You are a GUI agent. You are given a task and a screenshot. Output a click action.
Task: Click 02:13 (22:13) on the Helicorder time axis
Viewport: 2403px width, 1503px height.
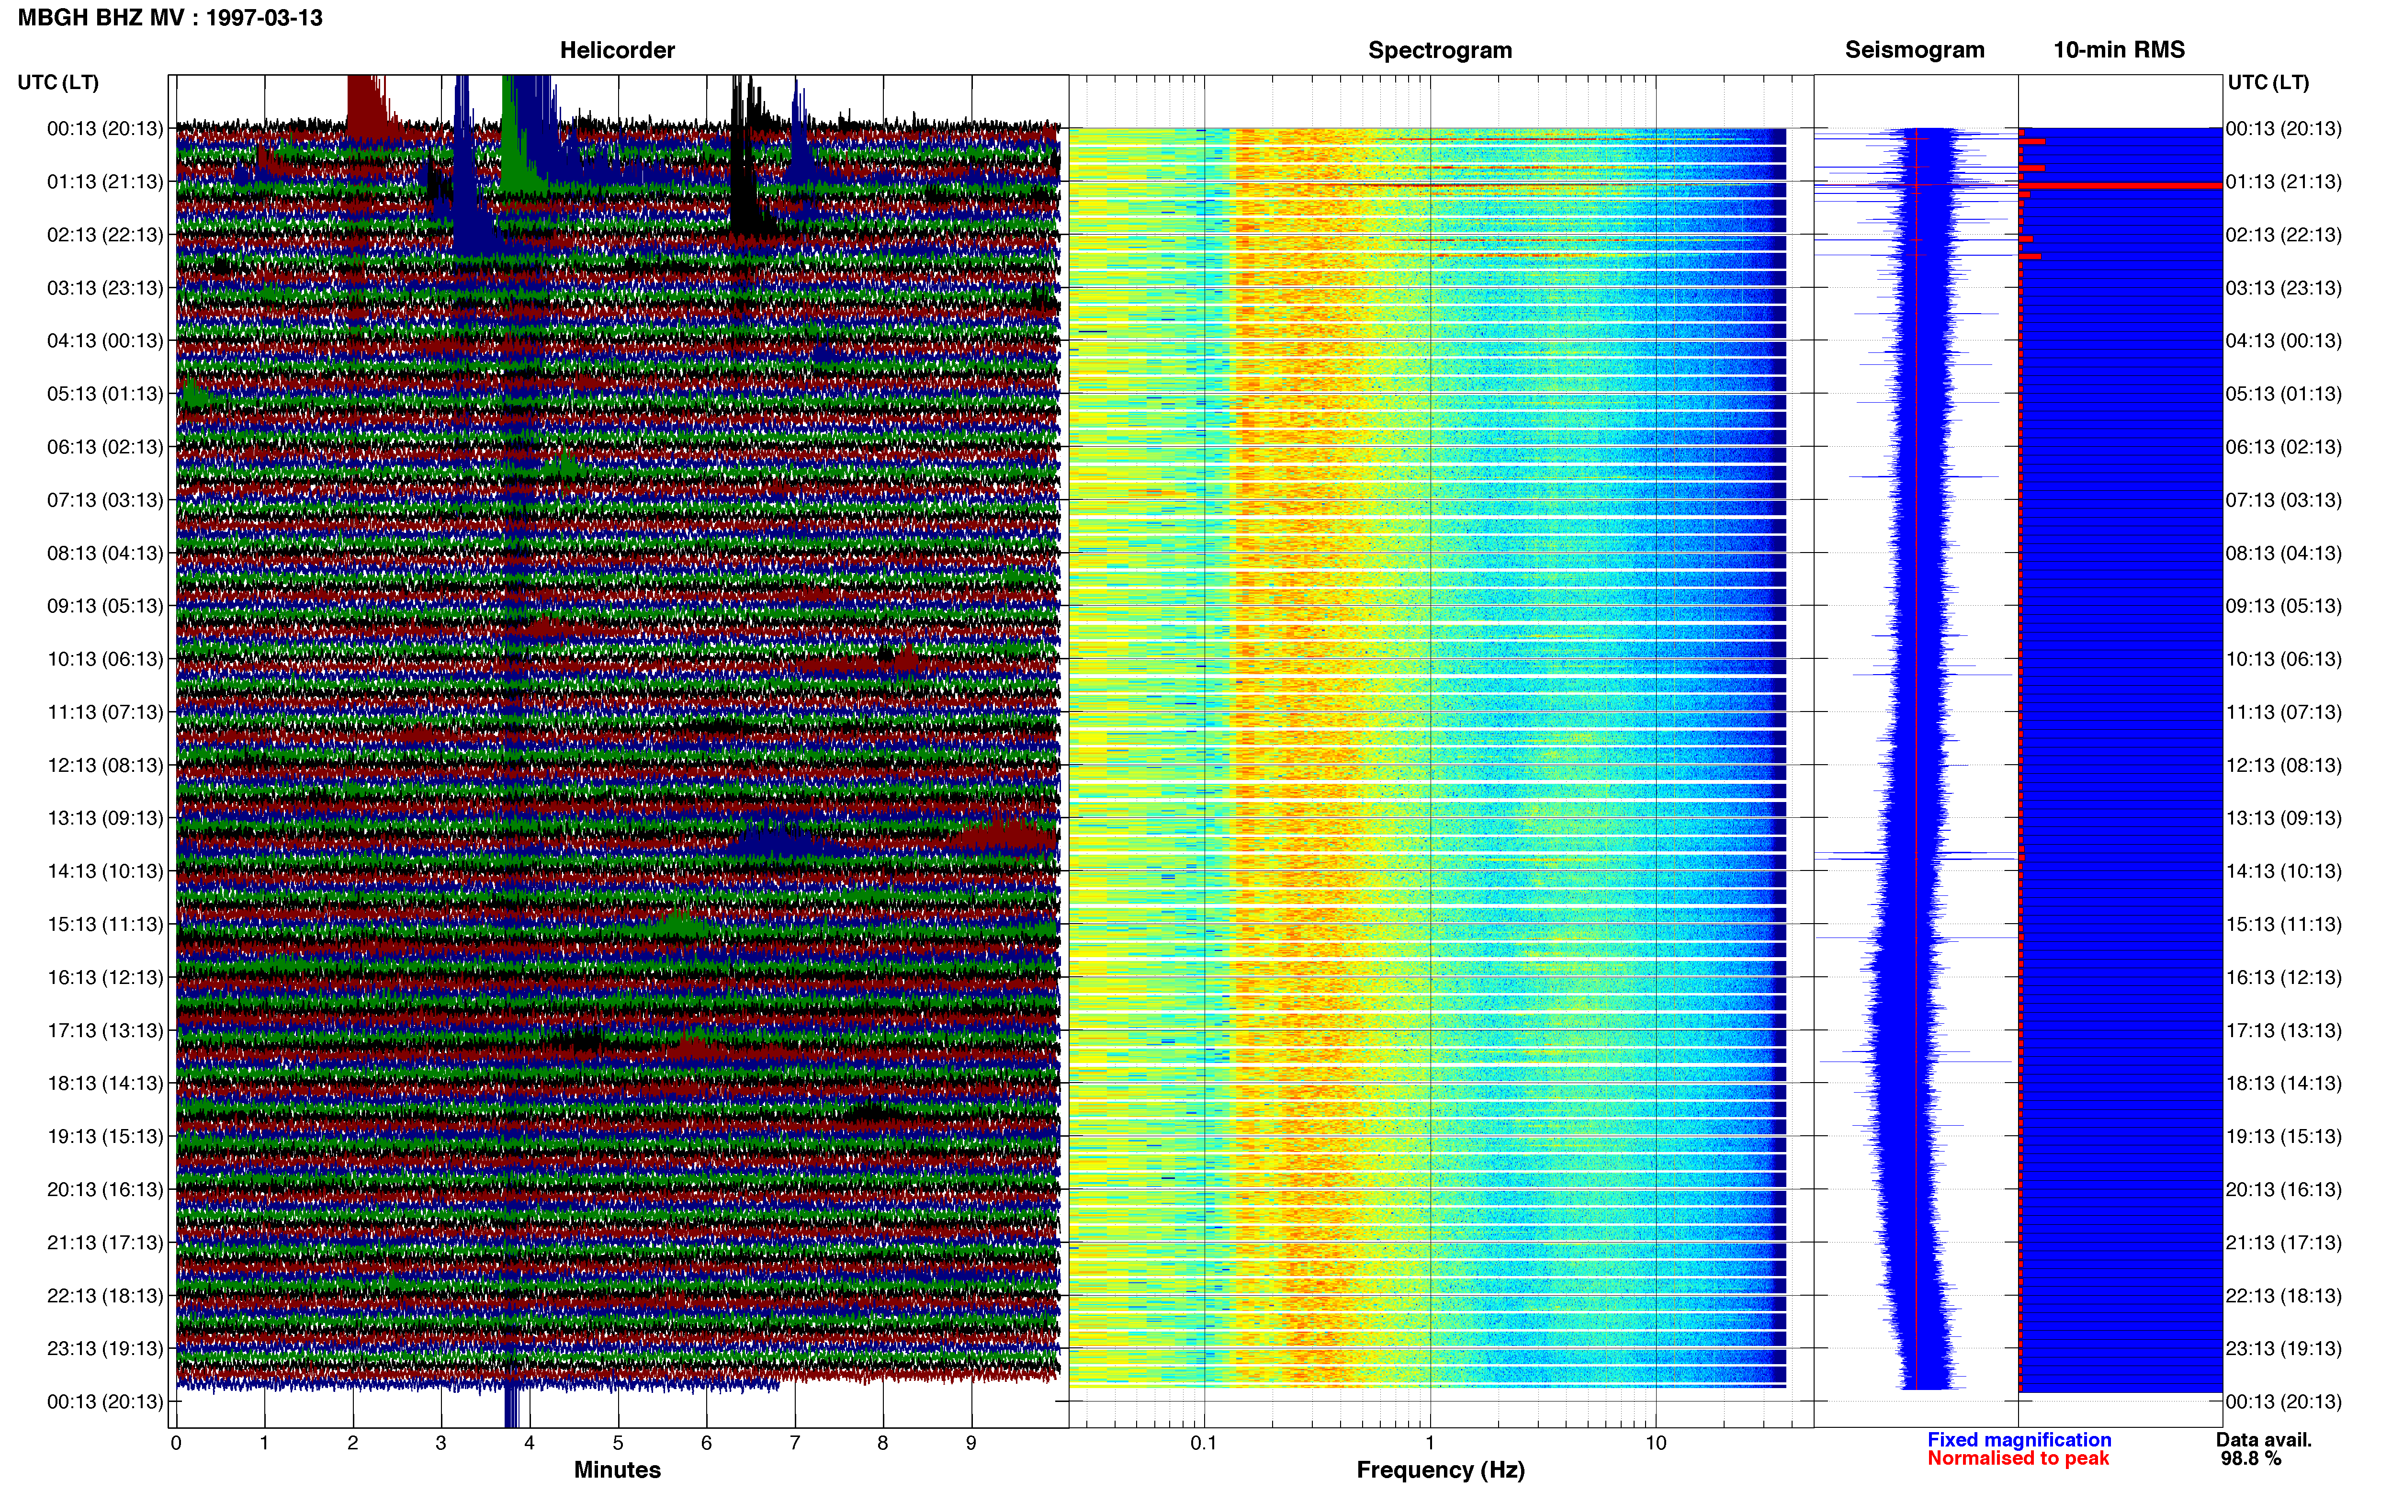point(104,235)
